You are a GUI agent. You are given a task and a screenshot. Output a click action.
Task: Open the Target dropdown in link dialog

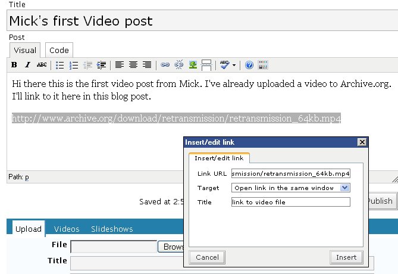[x=291, y=188]
